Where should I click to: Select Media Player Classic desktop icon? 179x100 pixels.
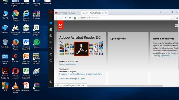(x=16, y=30)
